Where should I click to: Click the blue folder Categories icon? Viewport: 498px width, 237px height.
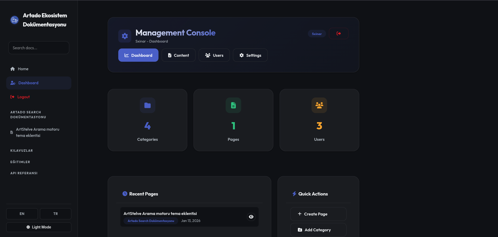tap(147, 105)
